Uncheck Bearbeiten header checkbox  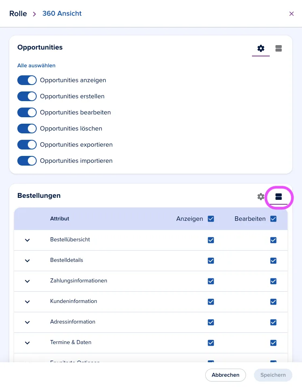(x=273, y=219)
